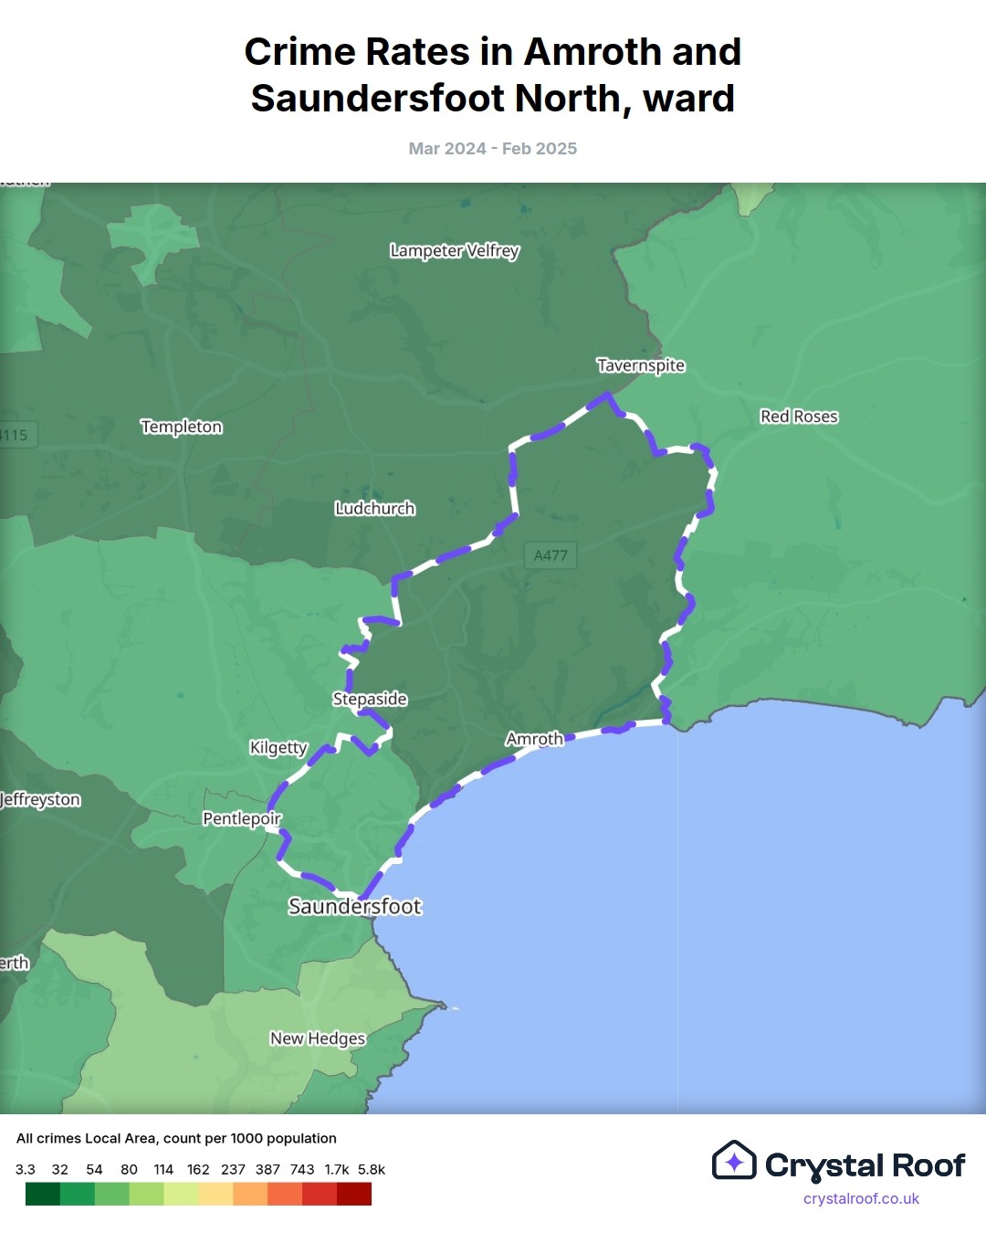Pick the dark red legend swatch
This screenshot has height=1233, width=986.
click(x=354, y=1194)
